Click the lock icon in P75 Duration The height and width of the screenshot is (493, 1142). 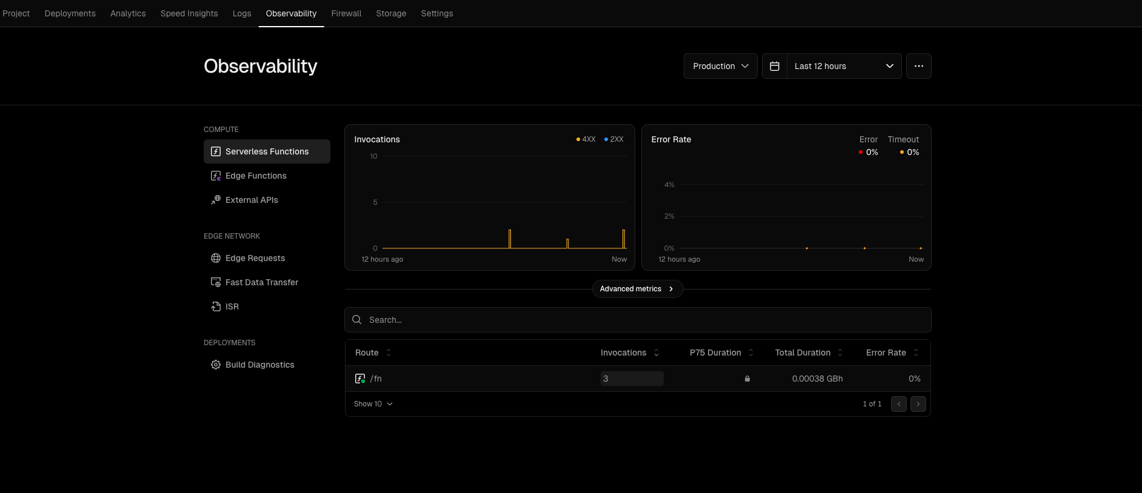[x=747, y=379]
